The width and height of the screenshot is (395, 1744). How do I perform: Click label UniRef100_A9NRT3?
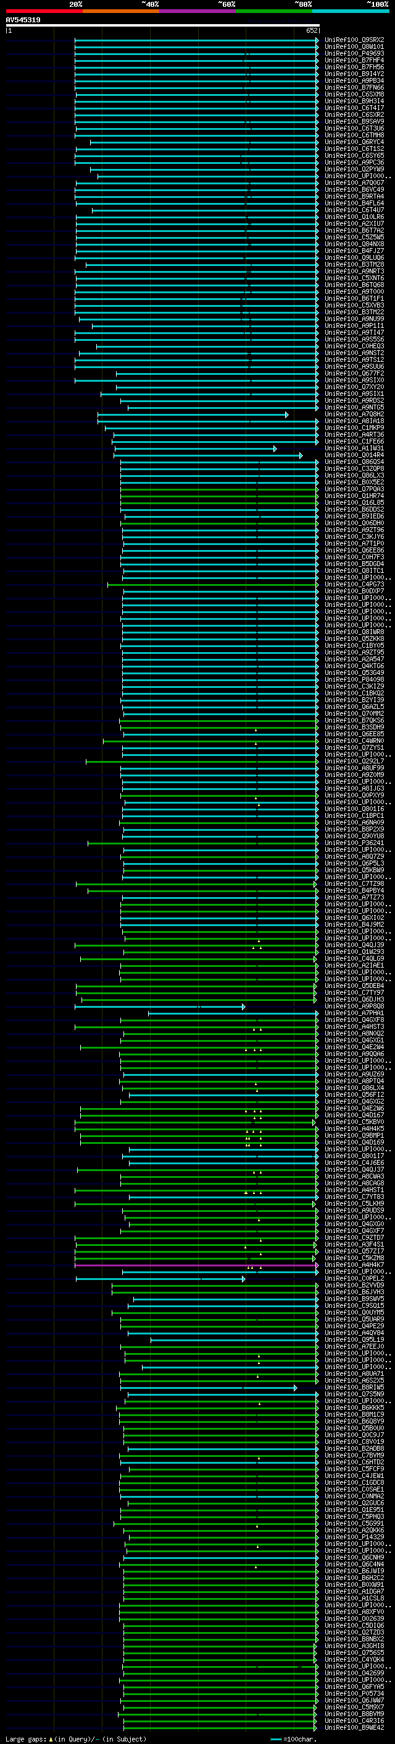pos(354,272)
